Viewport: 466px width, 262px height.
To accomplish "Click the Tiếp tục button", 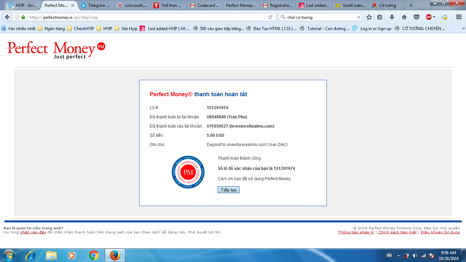I will [x=229, y=190].
